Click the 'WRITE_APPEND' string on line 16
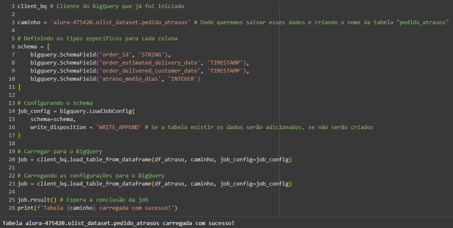The height and width of the screenshot is (228, 453). point(118,127)
